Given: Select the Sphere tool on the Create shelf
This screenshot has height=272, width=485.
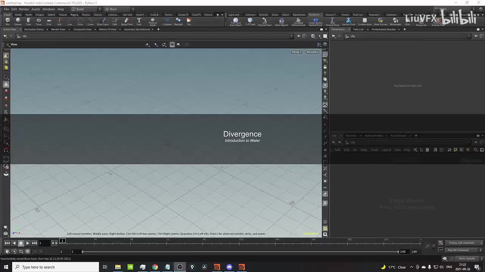Looking at the screenshot, I should point(18,21).
